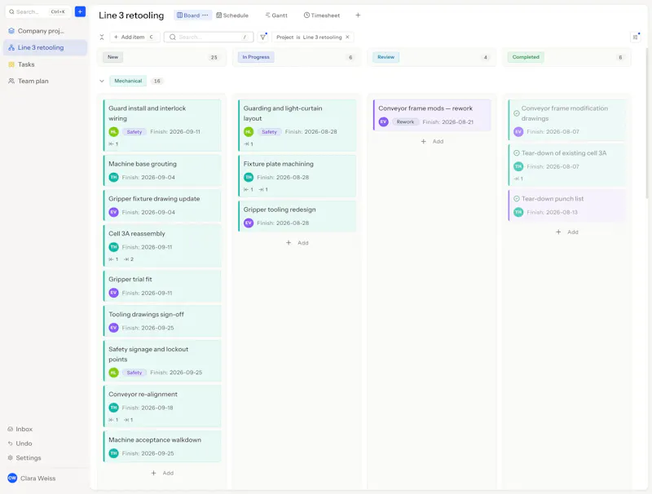Image resolution: width=652 pixels, height=494 pixels.
Task: Click Add under the New column
Action: pyautogui.click(x=162, y=473)
